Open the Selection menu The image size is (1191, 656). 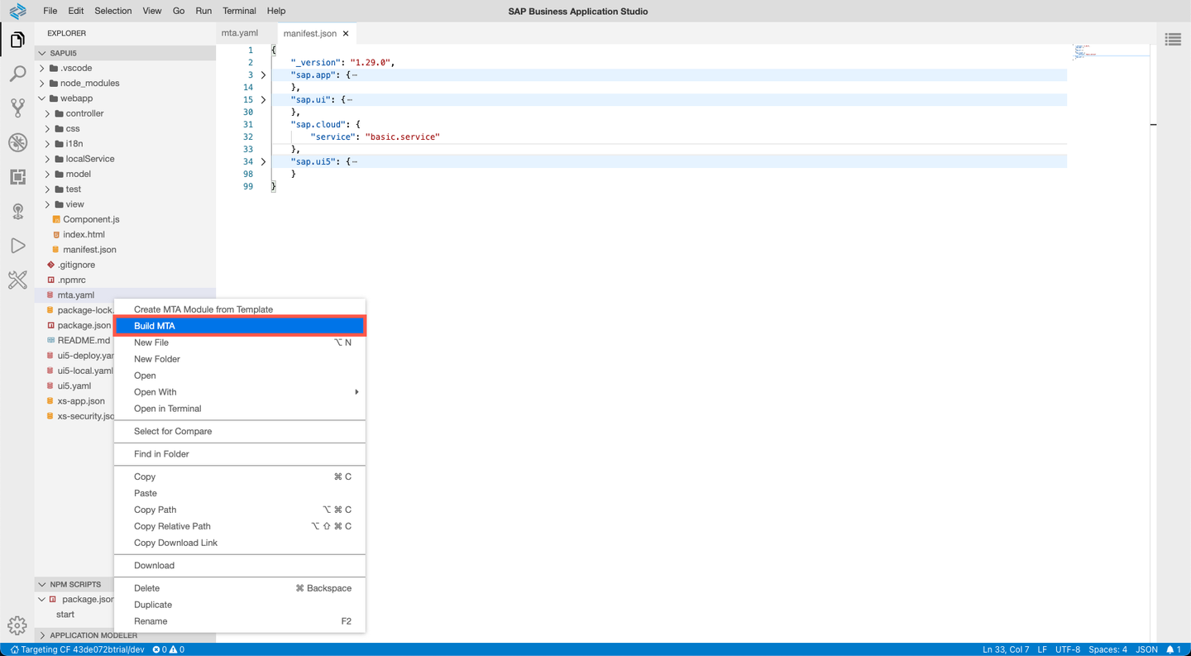pos(113,11)
